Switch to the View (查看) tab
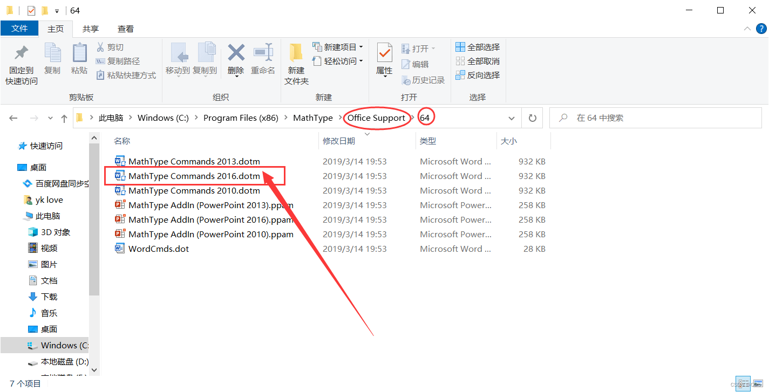This screenshot has width=769, height=392. (126, 29)
